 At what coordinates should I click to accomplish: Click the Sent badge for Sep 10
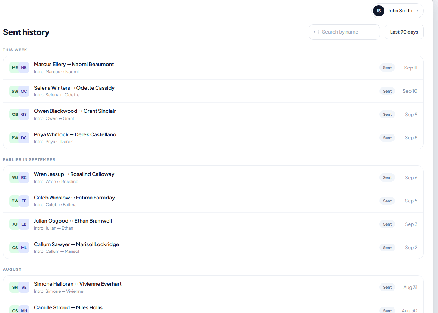pyautogui.click(x=387, y=91)
